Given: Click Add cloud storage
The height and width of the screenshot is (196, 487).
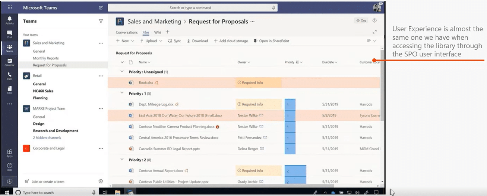Looking at the screenshot, I should [231, 41].
